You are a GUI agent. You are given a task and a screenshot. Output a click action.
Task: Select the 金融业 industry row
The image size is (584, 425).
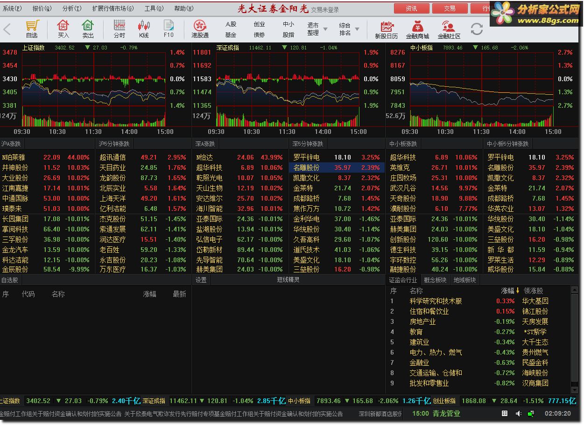[x=479, y=362]
